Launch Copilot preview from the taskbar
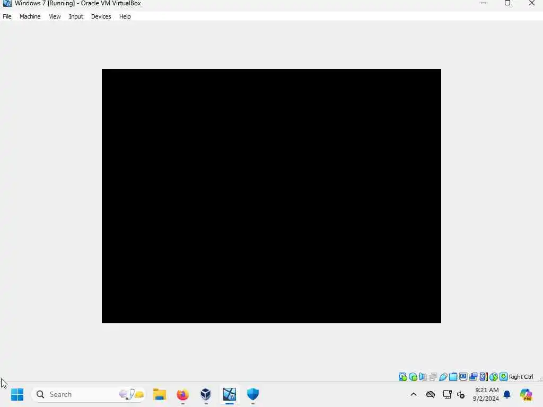Image resolution: width=543 pixels, height=407 pixels. coord(526,394)
